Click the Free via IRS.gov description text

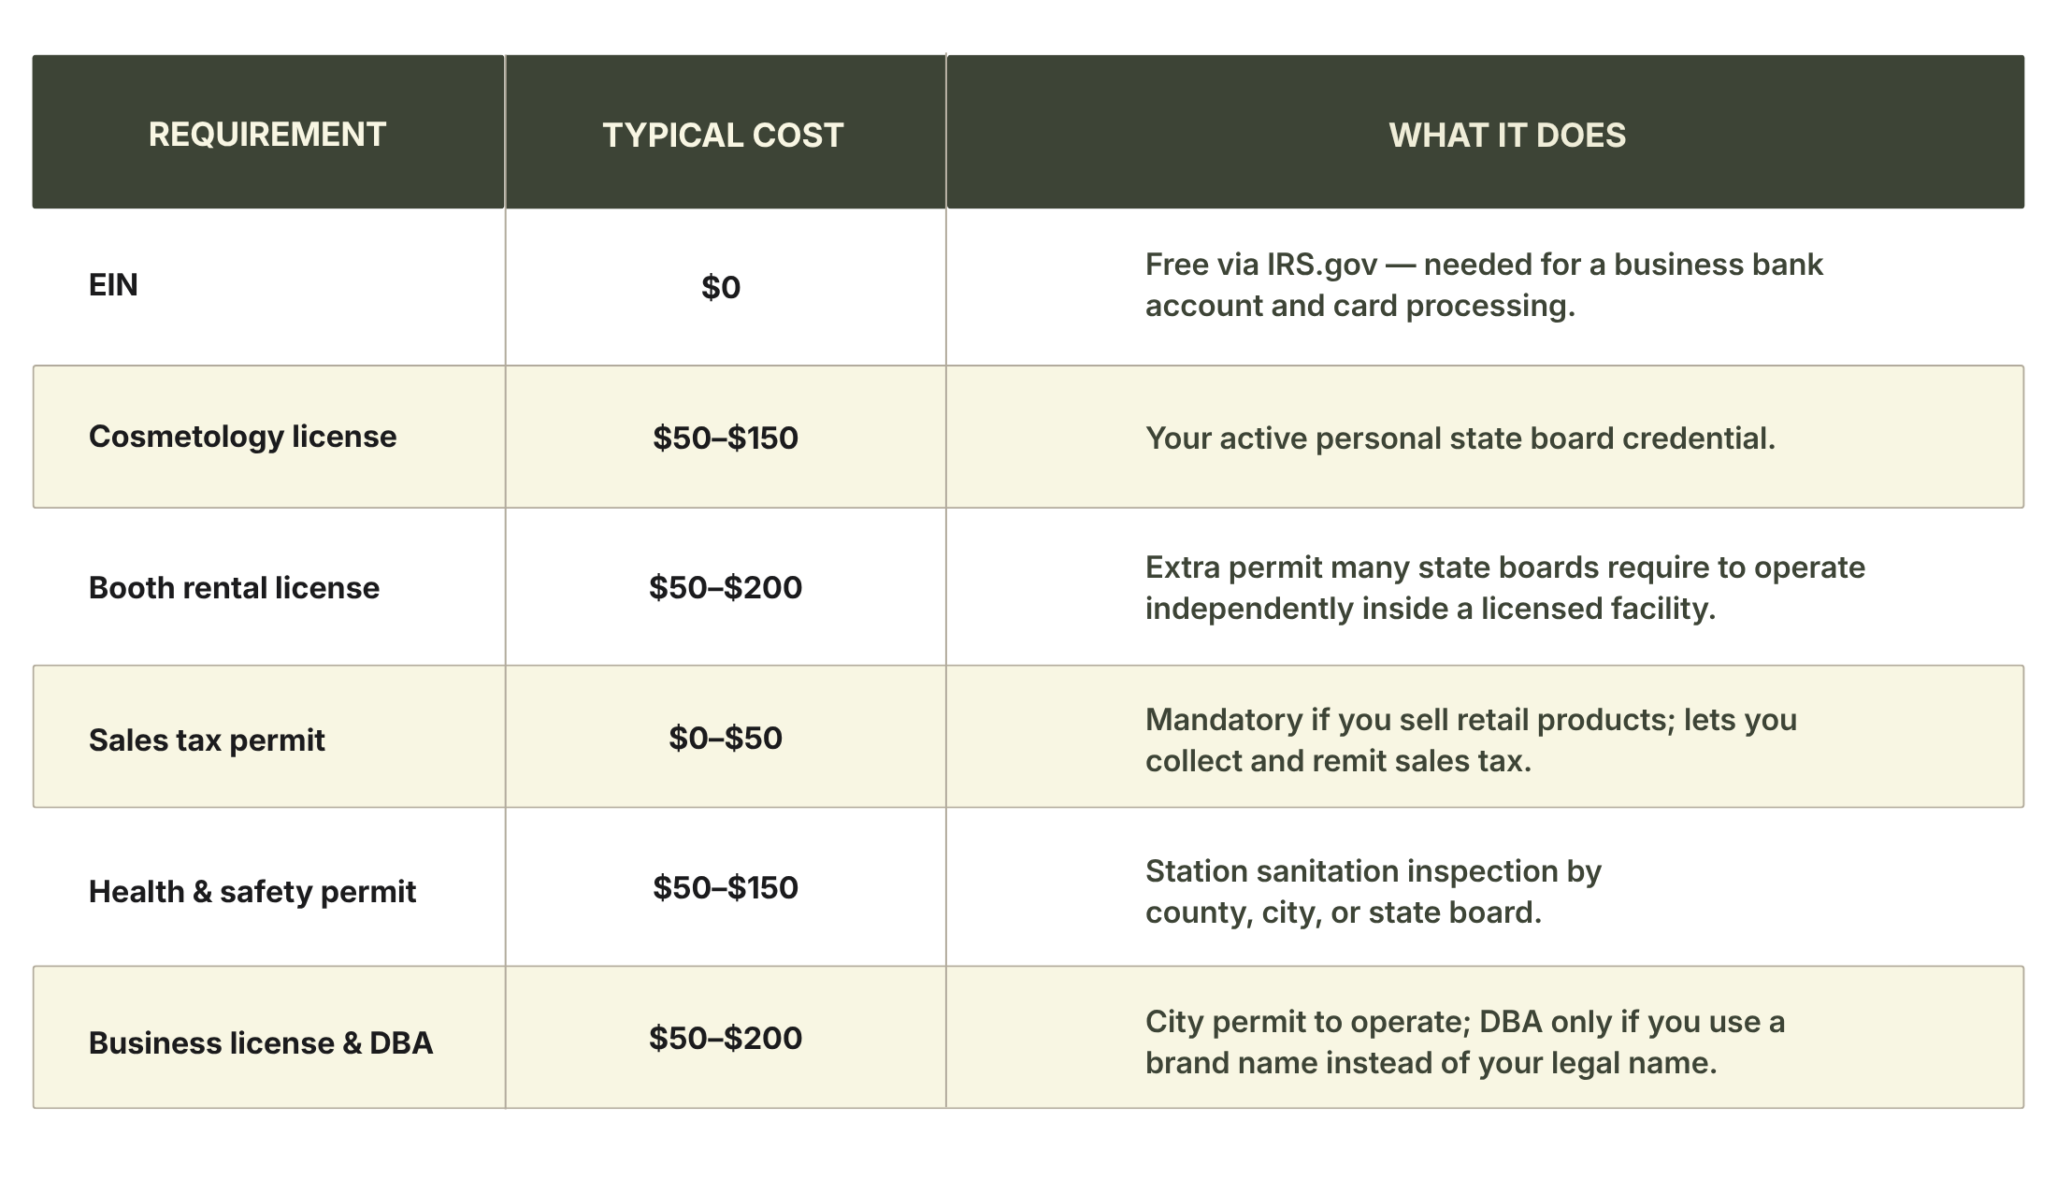tap(1484, 285)
